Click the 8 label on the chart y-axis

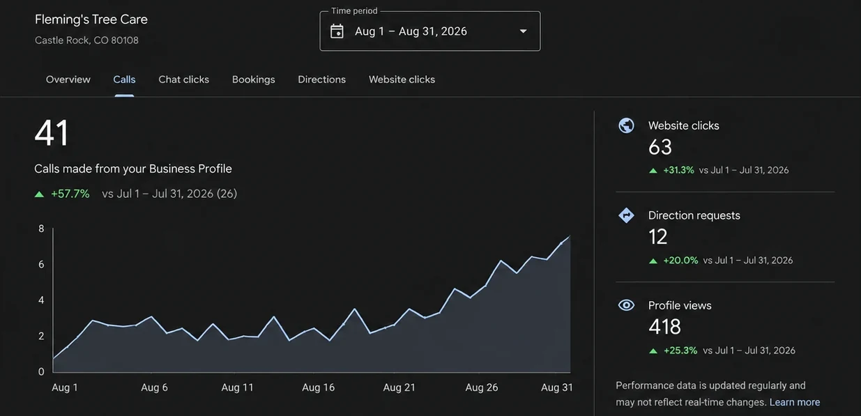click(41, 229)
